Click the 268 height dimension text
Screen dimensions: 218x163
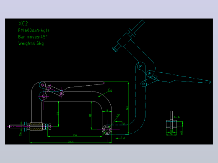pyautogui.click(x=127, y=108)
